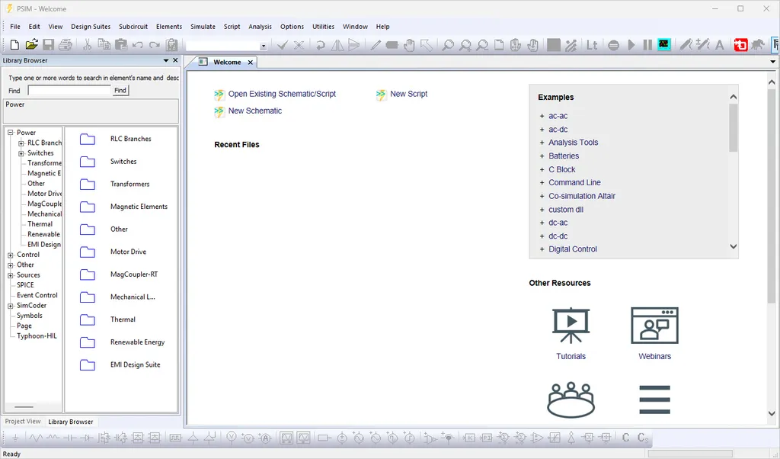This screenshot has height=459, width=780.
Task: Collapse the Power tree node
Action: [11, 133]
